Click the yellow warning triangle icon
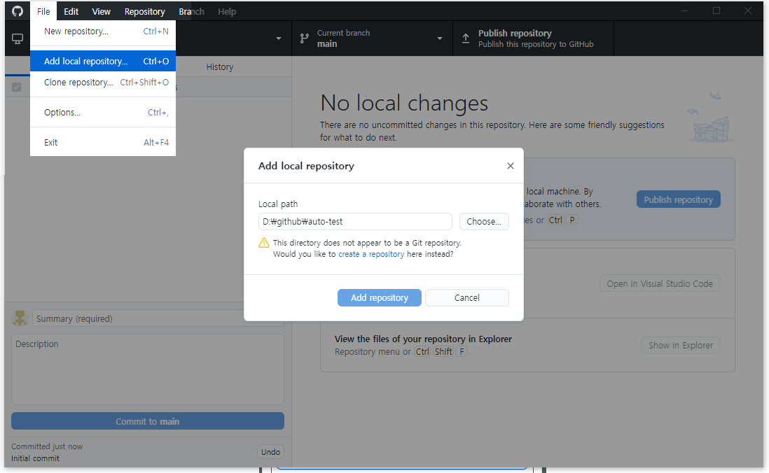769x473 pixels. point(264,243)
